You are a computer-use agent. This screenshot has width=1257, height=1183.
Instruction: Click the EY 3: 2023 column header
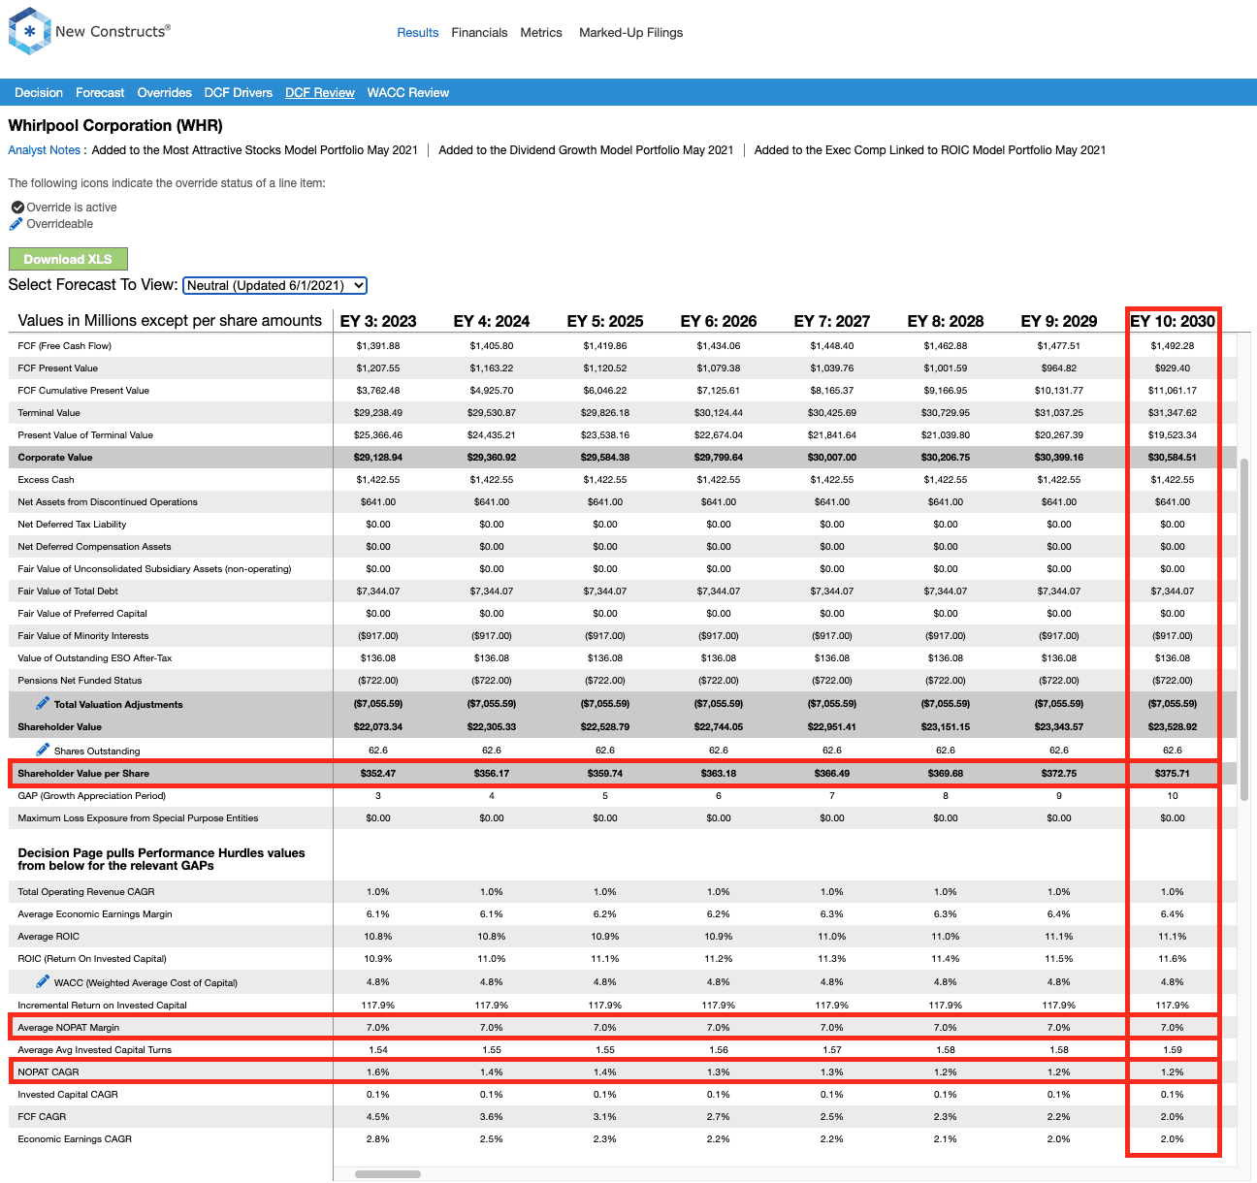click(378, 321)
